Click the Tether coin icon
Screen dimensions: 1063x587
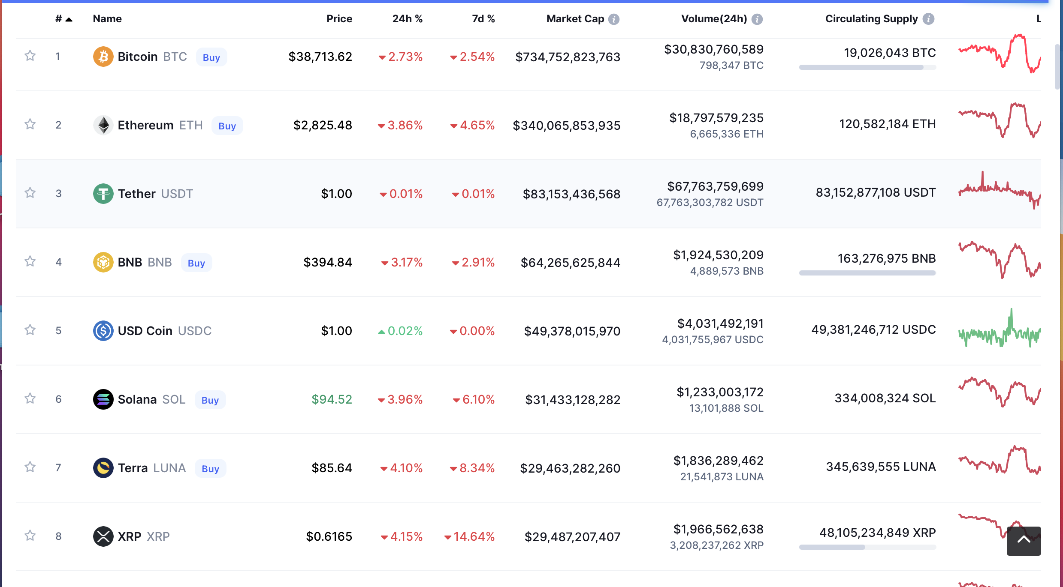coord(103,194)
